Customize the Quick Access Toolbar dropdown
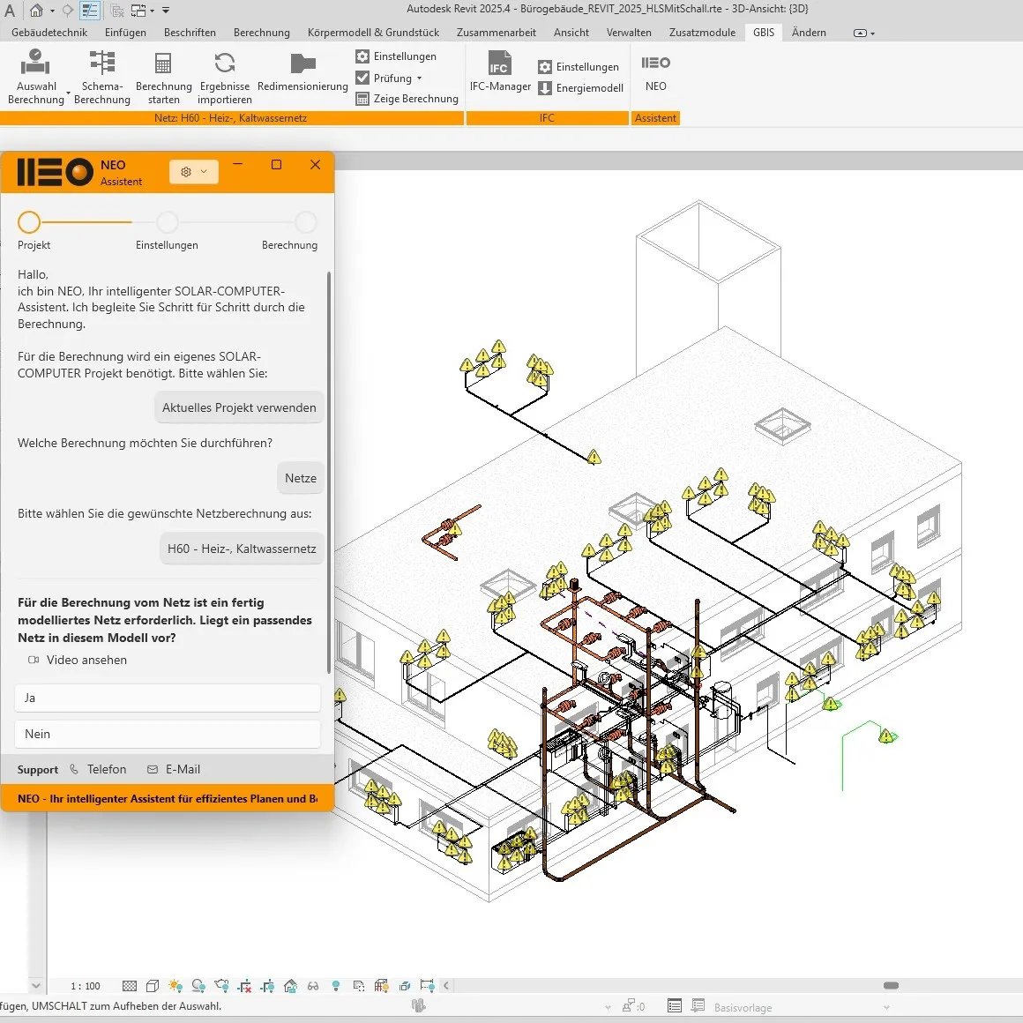Image resolution: width=1023 pixels, height=1023 pixels. pos(166,11)
